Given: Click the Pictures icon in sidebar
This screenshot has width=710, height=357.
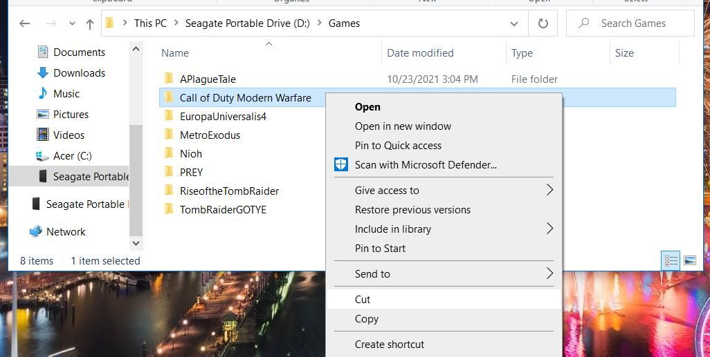Looking at the screenshot, I should click(43, 115).
